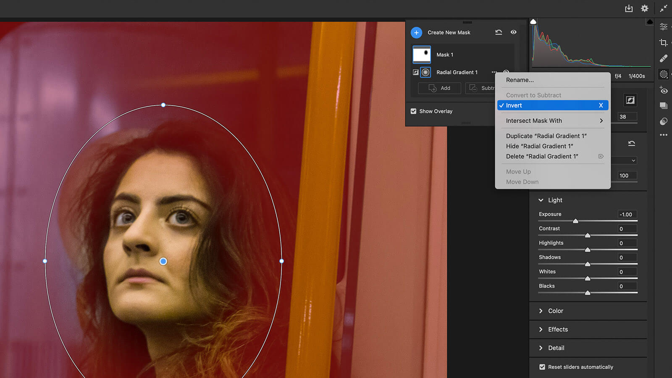
Task: Toggle the eye icon beside Create New Mask
Action: [513, 32]
